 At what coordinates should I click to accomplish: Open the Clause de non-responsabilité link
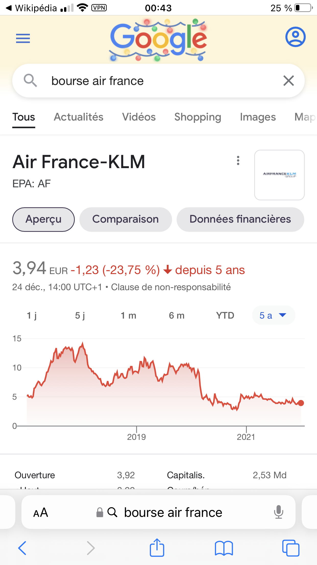click(x=171, y=287)
